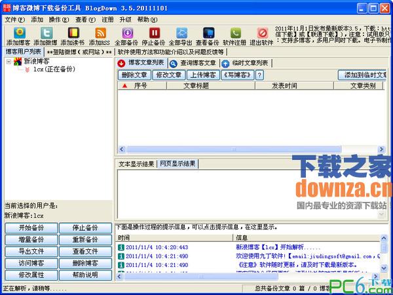This screenshot has width=393, height=295.
Task: Click the 时间 log column header
Action: [x=175, y=238]
